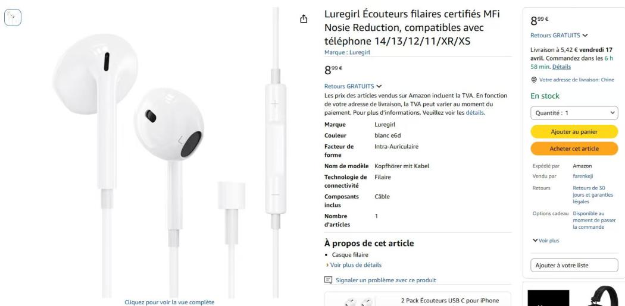
Task: Open the Marque : Luregirl brand link
Action: tap(347, 52)
